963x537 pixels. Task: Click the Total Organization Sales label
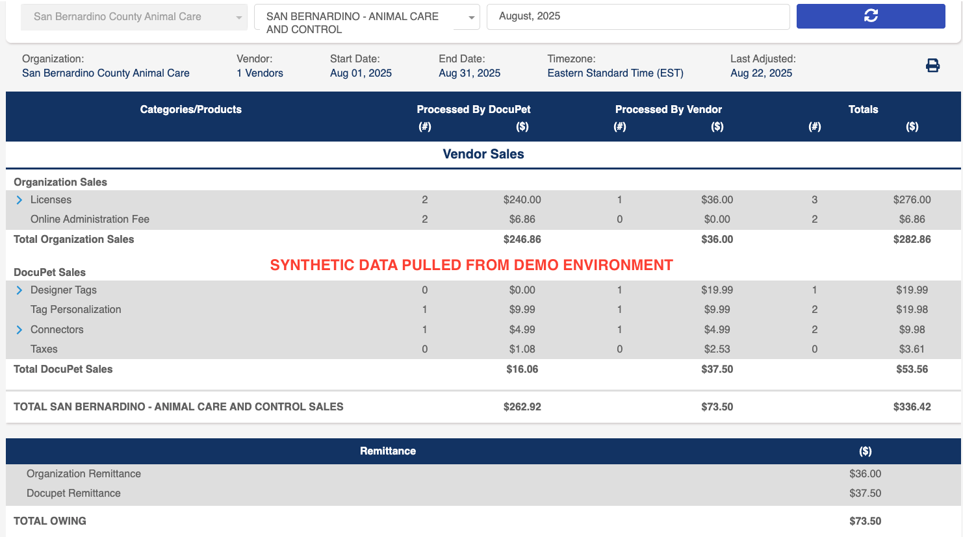point(74,240)
